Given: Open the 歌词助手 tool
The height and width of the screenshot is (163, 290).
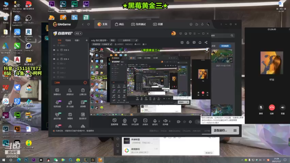Looking at the screenshot, I should pyautogui.click(x=83, y=116).
